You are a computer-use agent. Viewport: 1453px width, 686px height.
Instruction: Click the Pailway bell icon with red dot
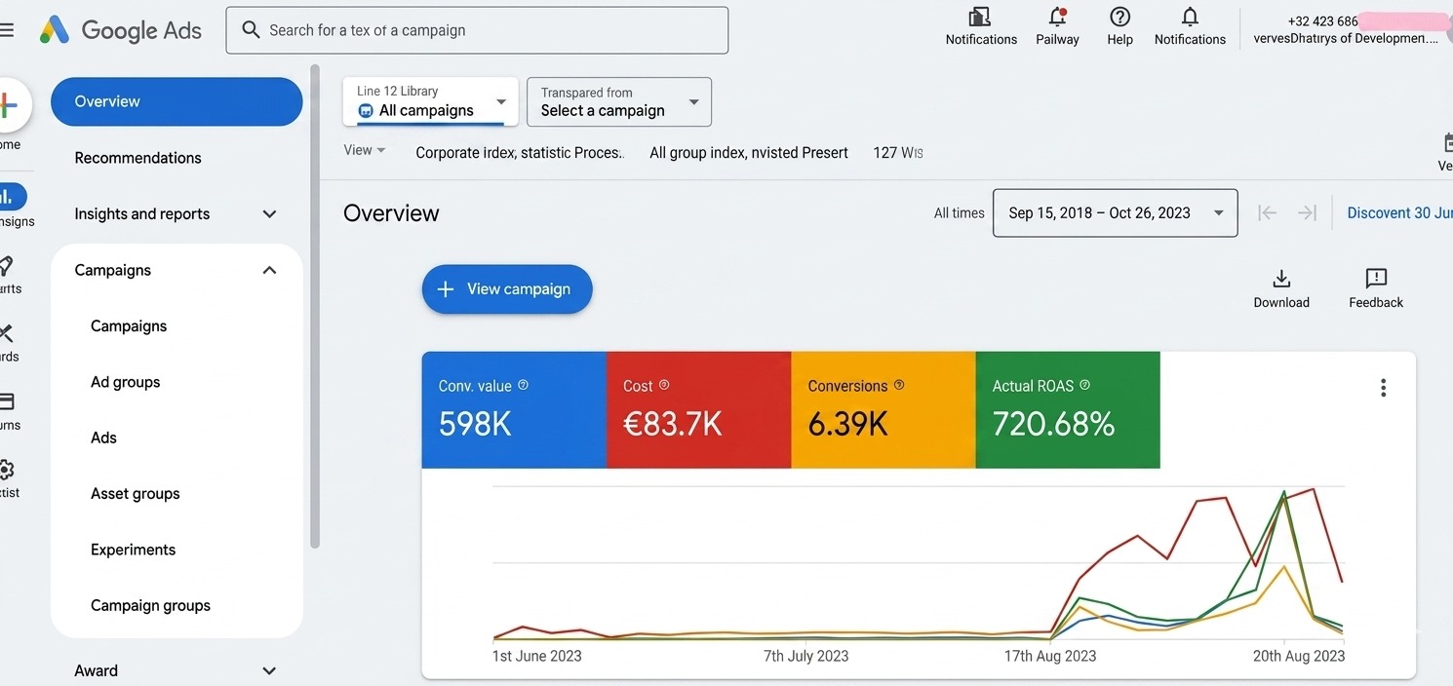tap(1057, 17)
